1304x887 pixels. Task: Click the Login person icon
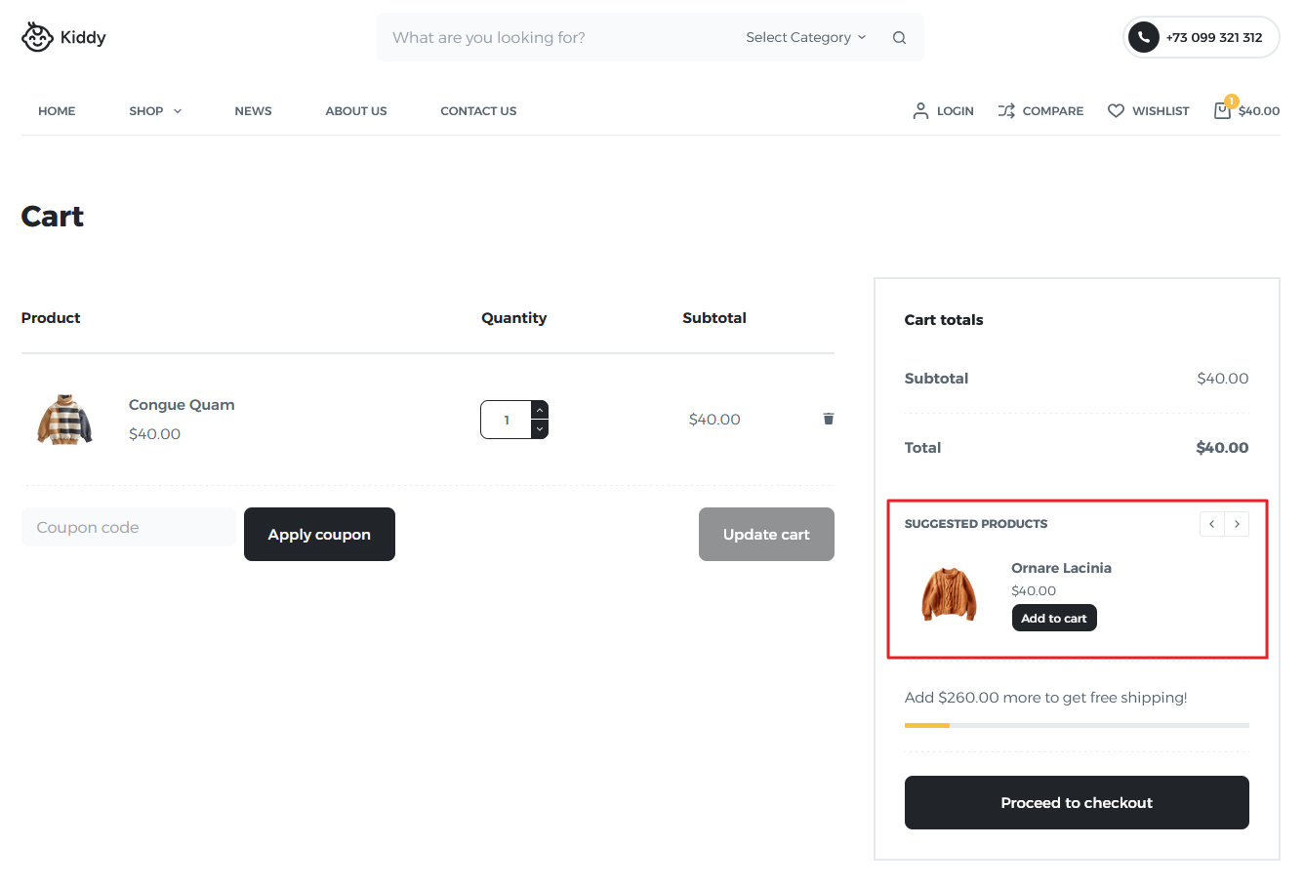(x=918, y=110)
